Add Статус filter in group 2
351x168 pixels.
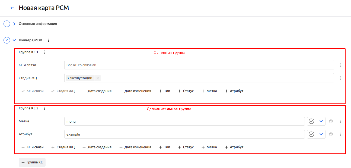(186, 147)
